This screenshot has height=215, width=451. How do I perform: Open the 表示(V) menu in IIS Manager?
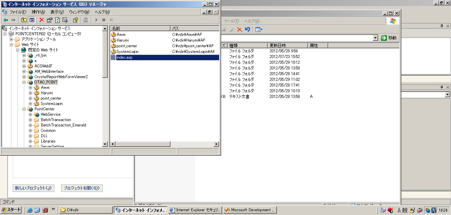(57, 12)
